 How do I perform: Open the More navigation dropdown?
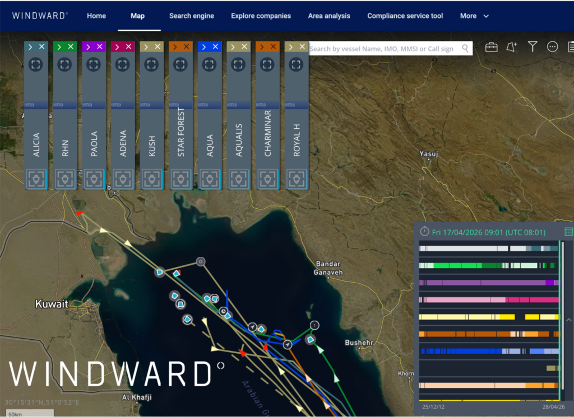pos(474,16)
